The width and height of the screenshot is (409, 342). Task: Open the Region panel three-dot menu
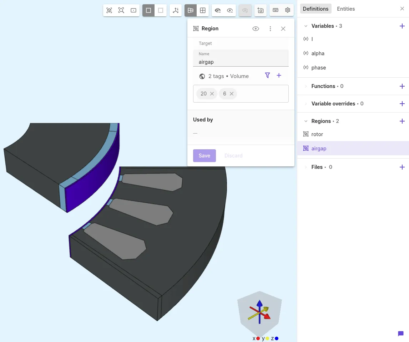270,28
